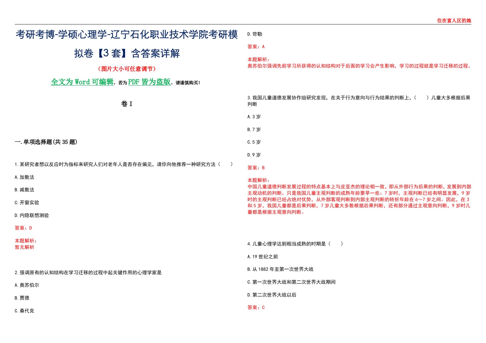The width and height of the screenshot is (486, 343).
Task: Select option C.5岁
Action: (x=254, y=142)
